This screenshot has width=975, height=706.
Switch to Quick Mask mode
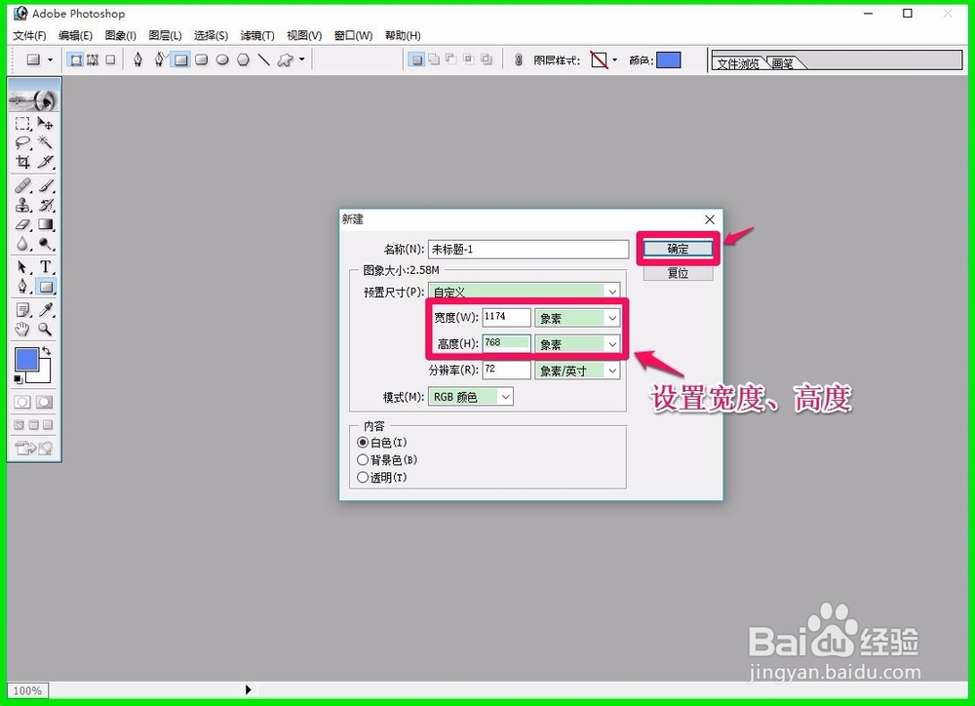click(x=44, y=402)
